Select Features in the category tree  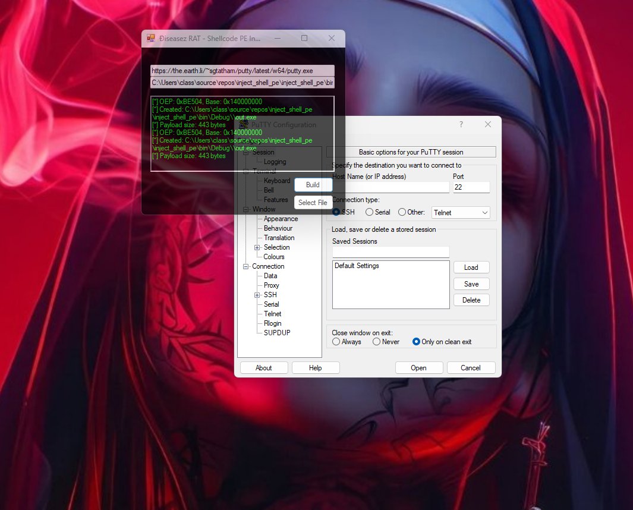tap(276, 200)
